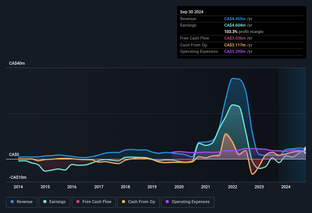Select the 2024 x-axis label
This screenshot has width=312, height=213.
[x=286, y=187]
